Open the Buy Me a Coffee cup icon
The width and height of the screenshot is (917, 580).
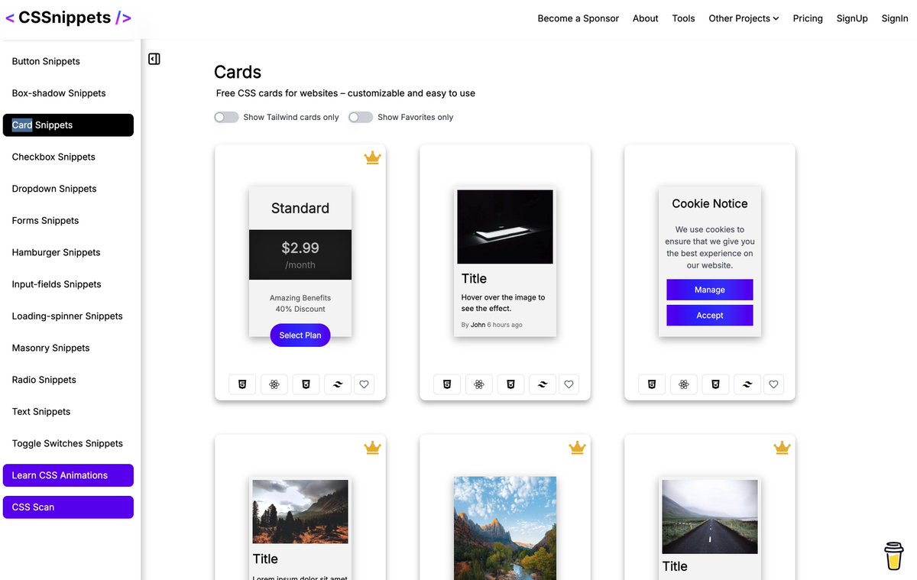tap(893, 556)
